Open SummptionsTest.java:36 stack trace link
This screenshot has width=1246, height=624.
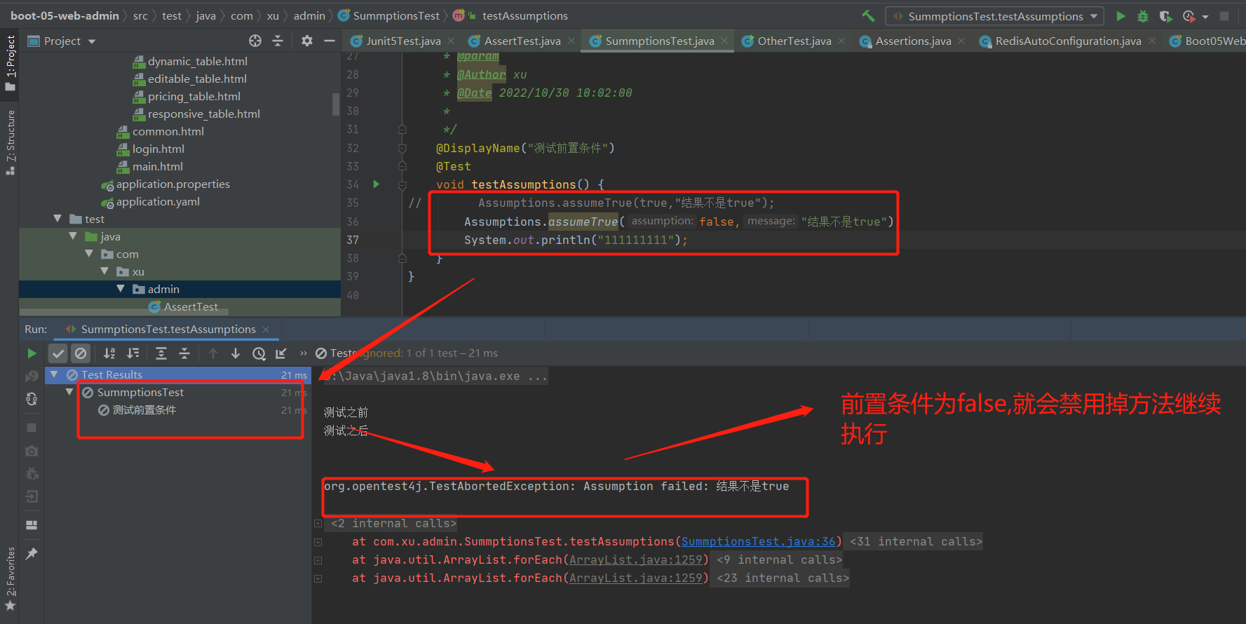pos(759,541)
